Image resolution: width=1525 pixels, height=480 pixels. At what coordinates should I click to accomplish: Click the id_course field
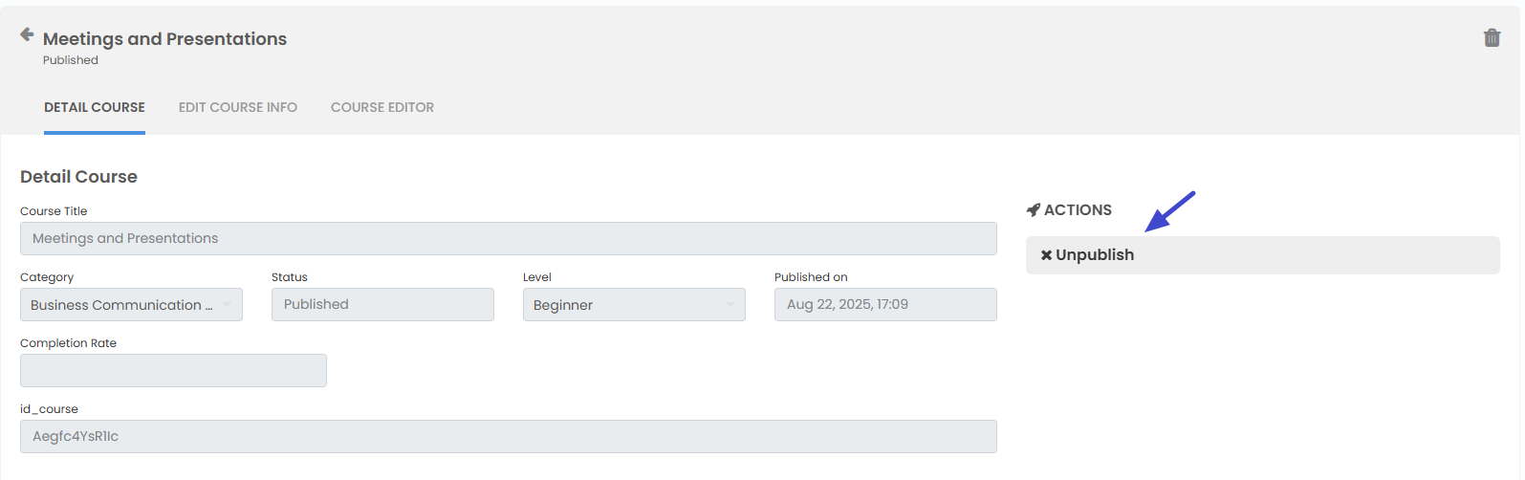click(508, 437)
